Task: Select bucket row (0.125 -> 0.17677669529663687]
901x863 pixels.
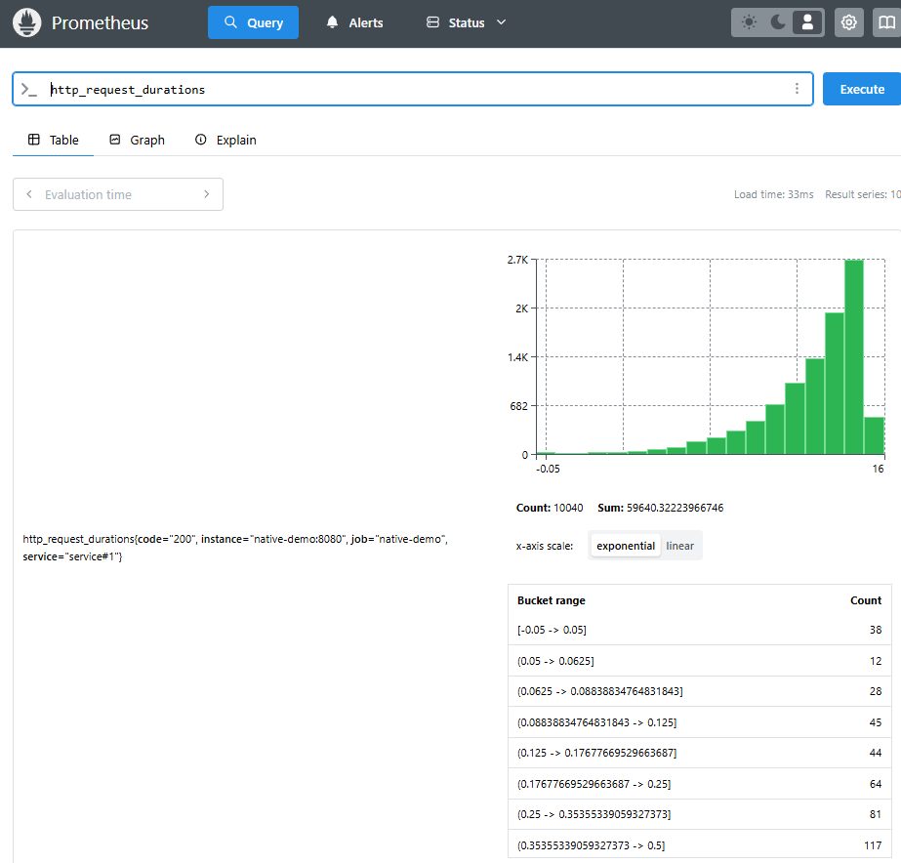Action: coord(699,753)
